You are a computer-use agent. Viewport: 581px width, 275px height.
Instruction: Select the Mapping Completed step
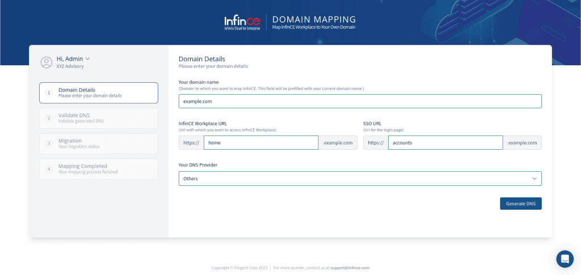click(x=99, y=169)
